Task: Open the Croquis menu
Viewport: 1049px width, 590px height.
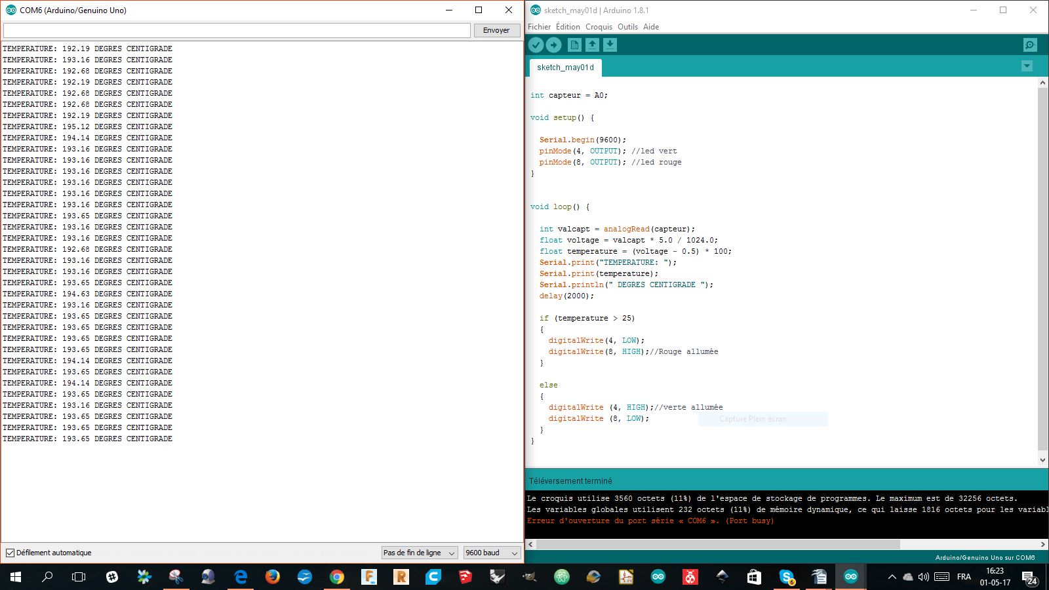Action: click(599, 27)
